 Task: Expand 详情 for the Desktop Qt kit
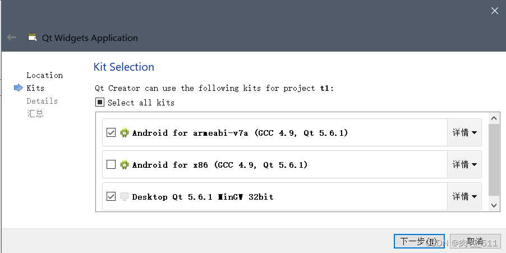pos(464,197)
